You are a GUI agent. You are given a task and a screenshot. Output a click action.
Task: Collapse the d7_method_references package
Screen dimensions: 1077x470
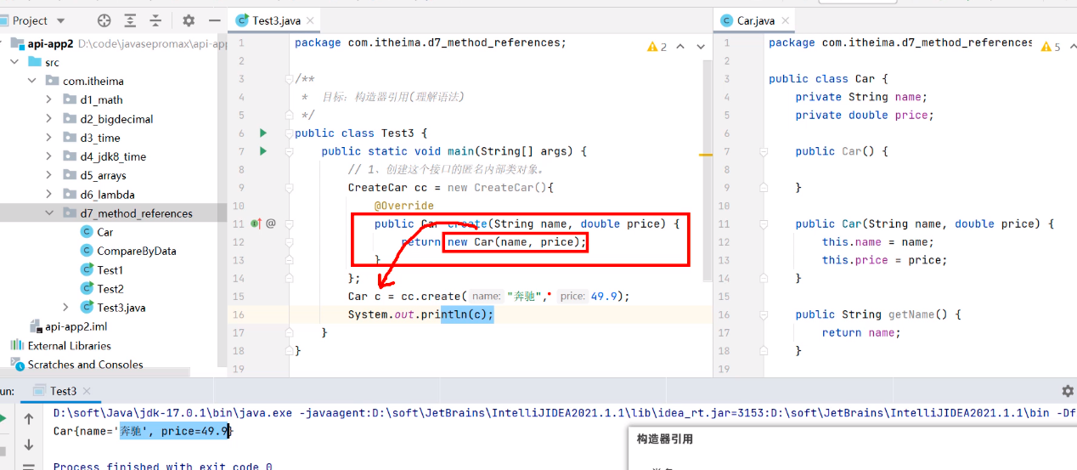49,213
